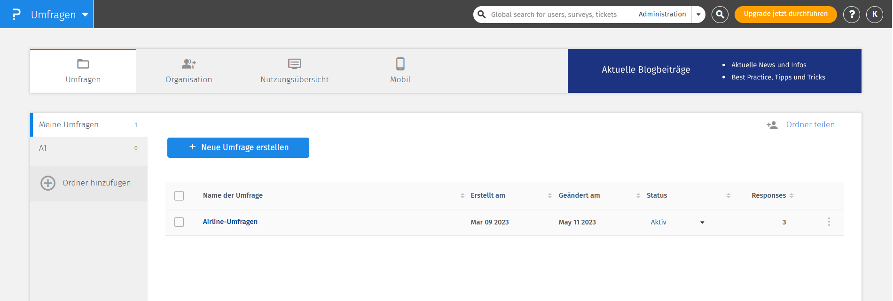Click the Mobil phone icon
This screenshot has width=893, height=301.
[x=400, y=64]
